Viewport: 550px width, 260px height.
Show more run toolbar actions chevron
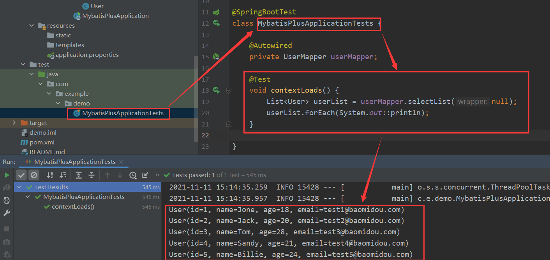[157, 175]
